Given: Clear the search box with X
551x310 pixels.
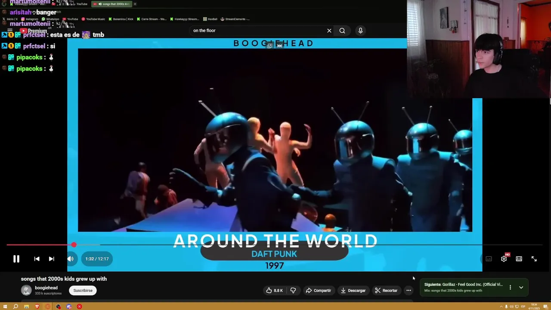Looking at the screenshot, I should [x=329, y=31].
